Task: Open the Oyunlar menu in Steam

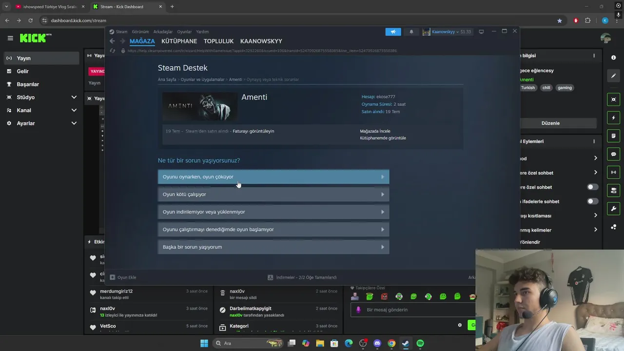Action: click(184, 32)
